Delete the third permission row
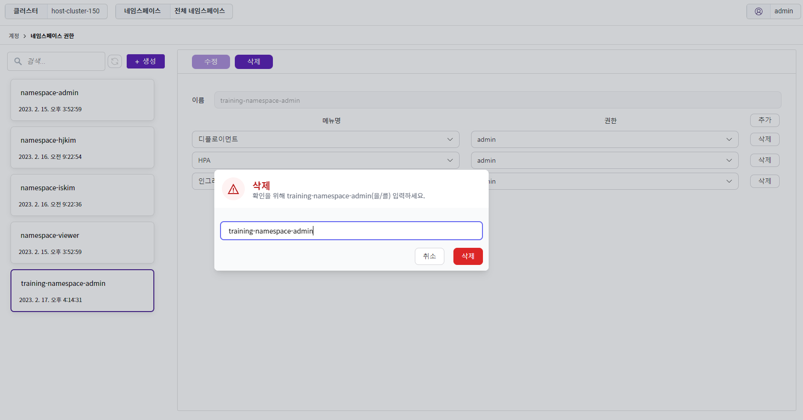This screenshot has width=803, height=420. (x=765, y=181)
